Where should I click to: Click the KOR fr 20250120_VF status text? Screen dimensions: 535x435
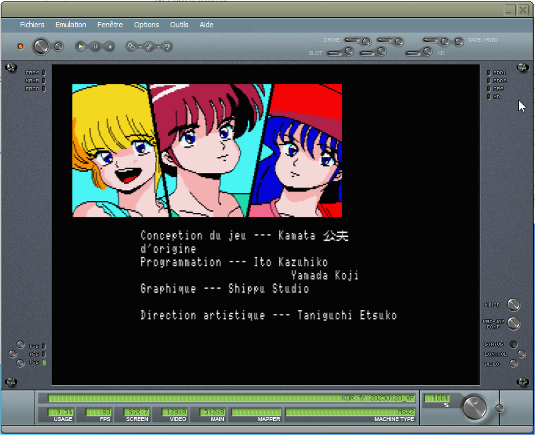pyautogui.click(x=378, y=398)
